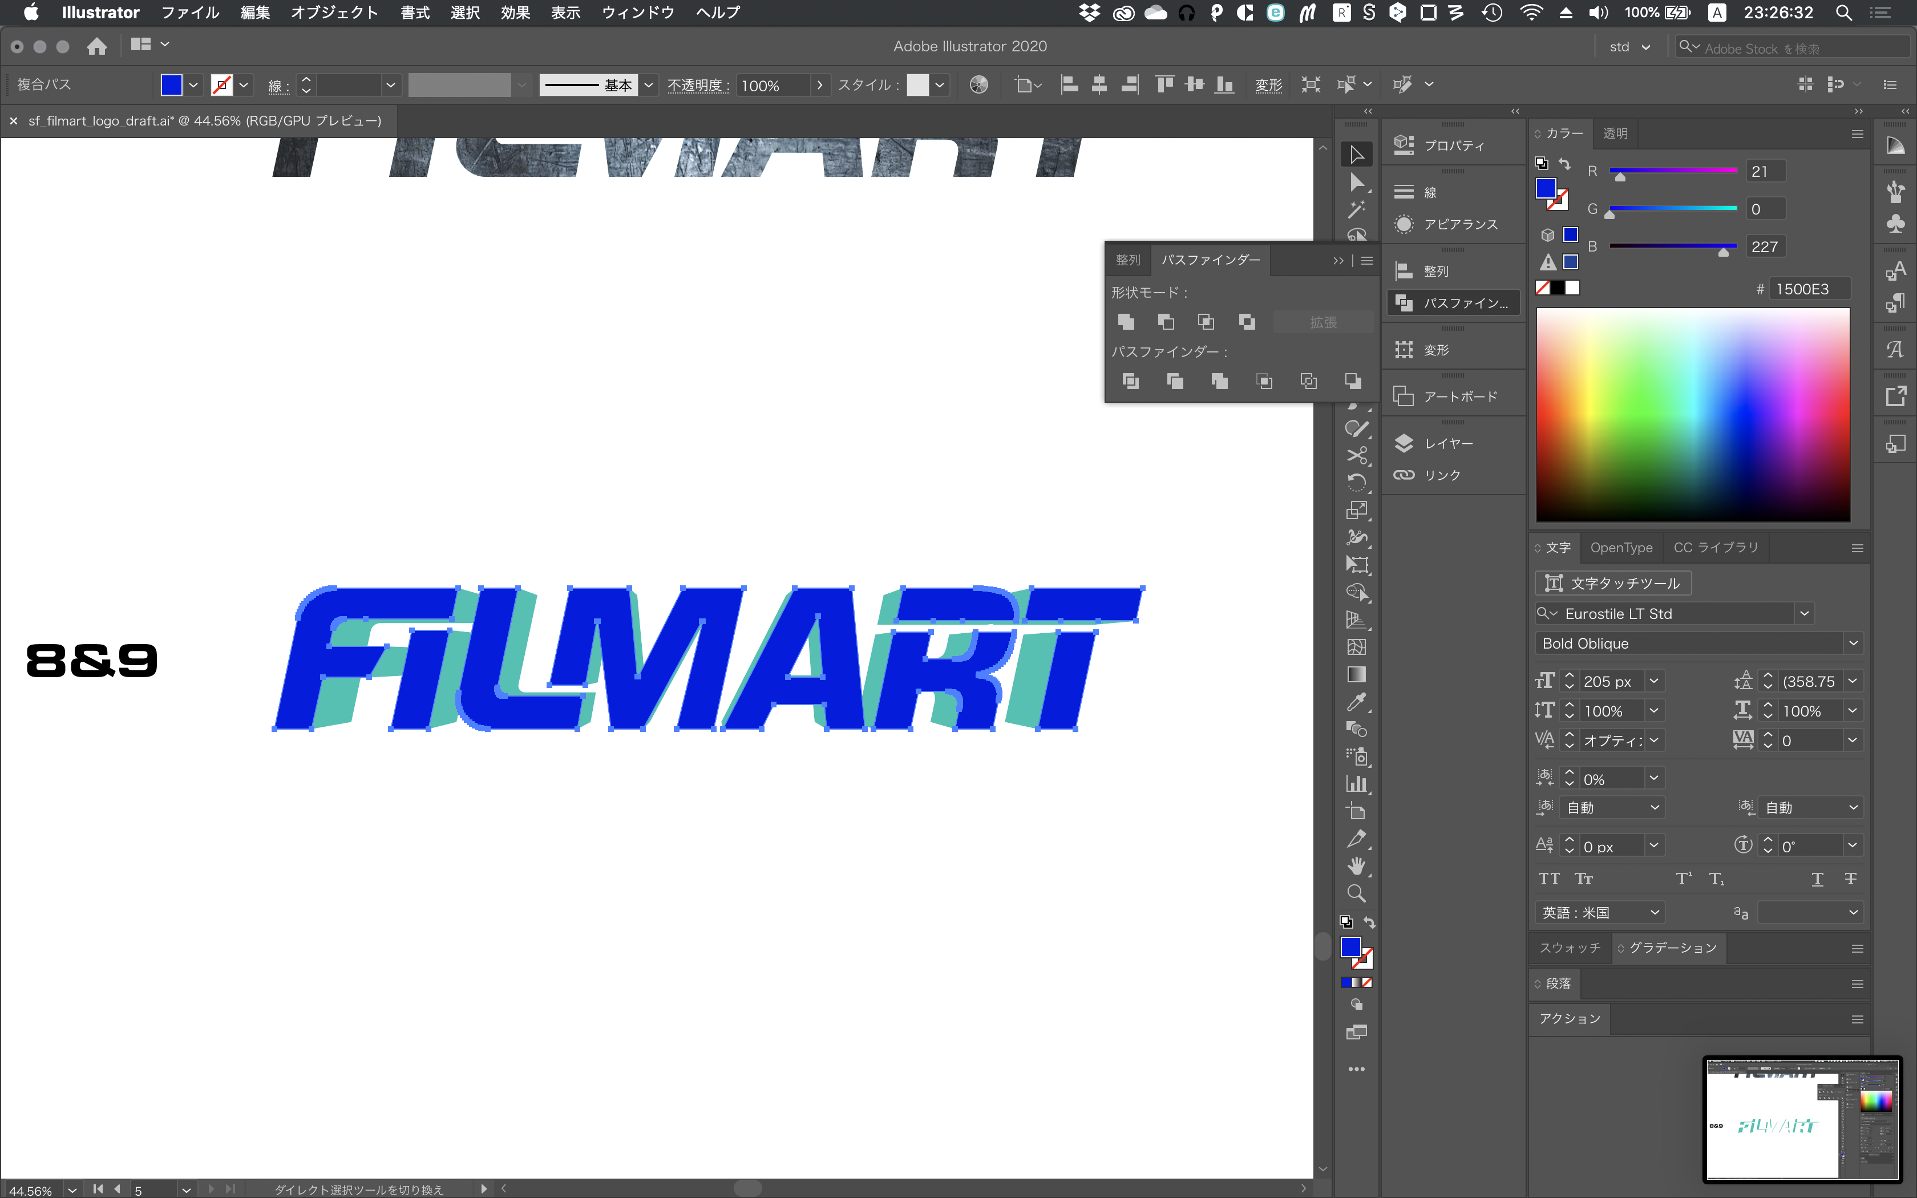Image resolution: width=1917 pixels, height=1198 pixels.
Task: Select the Gradient tool
Action: tap(1357, 674)
